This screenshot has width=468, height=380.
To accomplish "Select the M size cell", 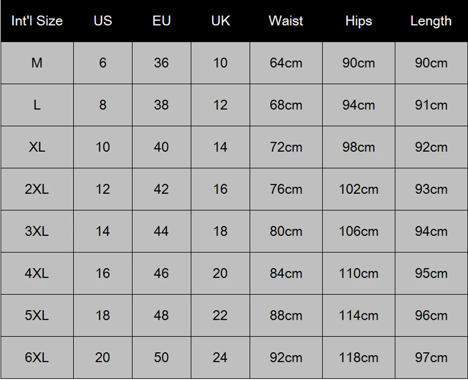I will click(x=37, y=63).
